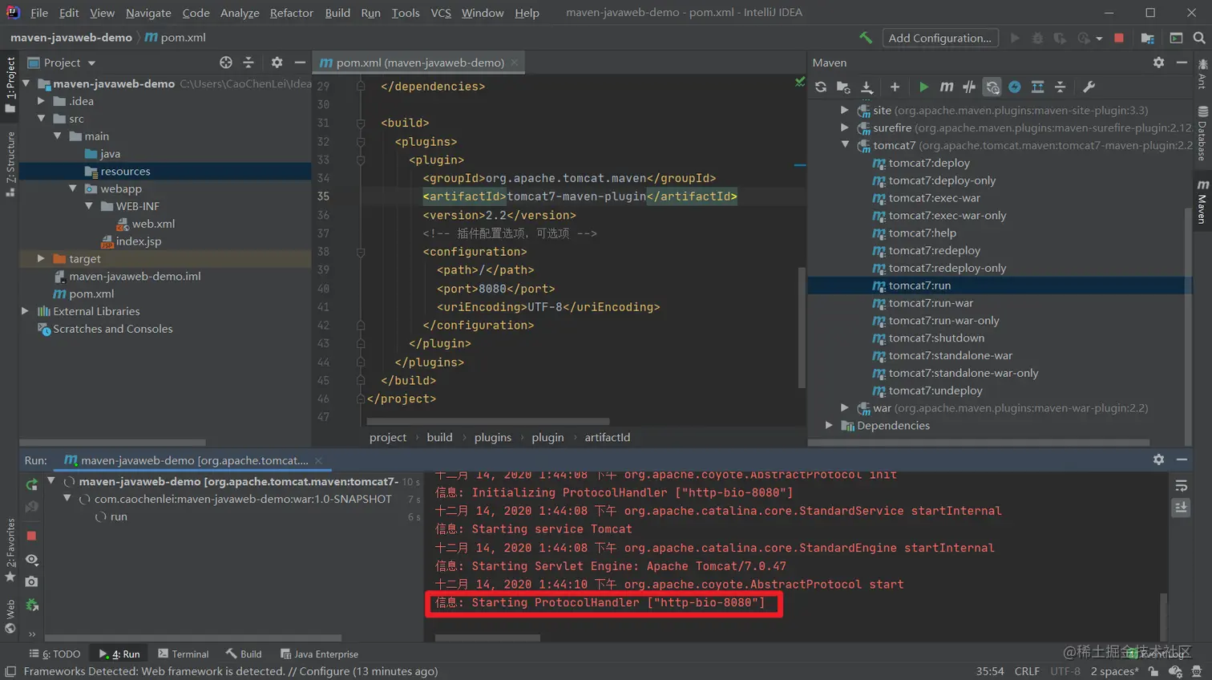Open the VCS menu
This screenshot has width=1212, height=680.
tap(441, 13)
